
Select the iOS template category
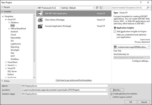coord(12,41)
